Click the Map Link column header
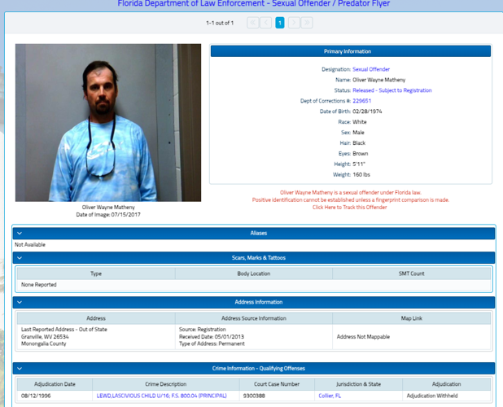Image resolution: width=503 pixels, height=407 pixels. click(x=412, y=317)
